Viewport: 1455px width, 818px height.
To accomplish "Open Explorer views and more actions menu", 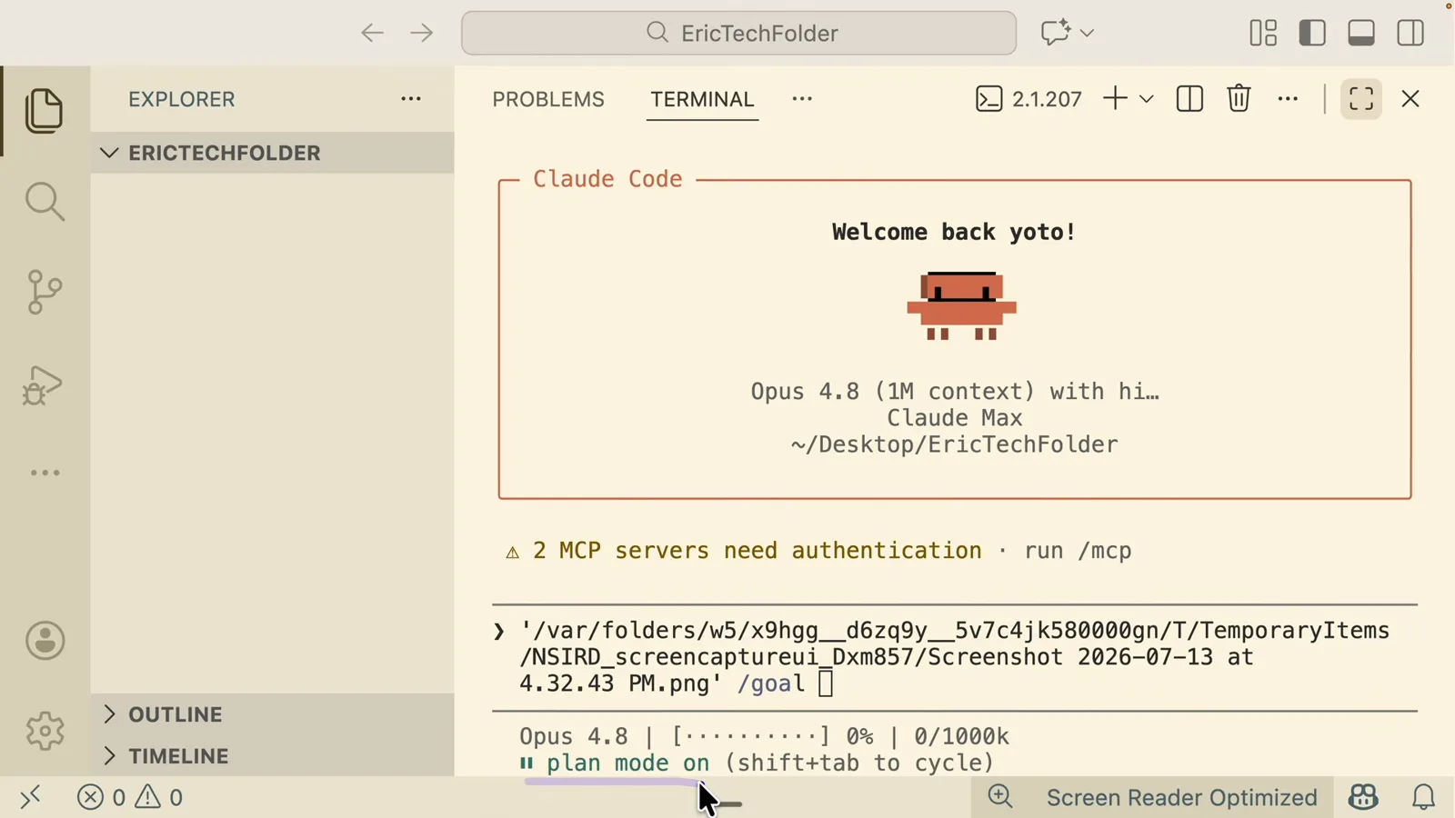I will pyautogui.click(x=411, y=98).
